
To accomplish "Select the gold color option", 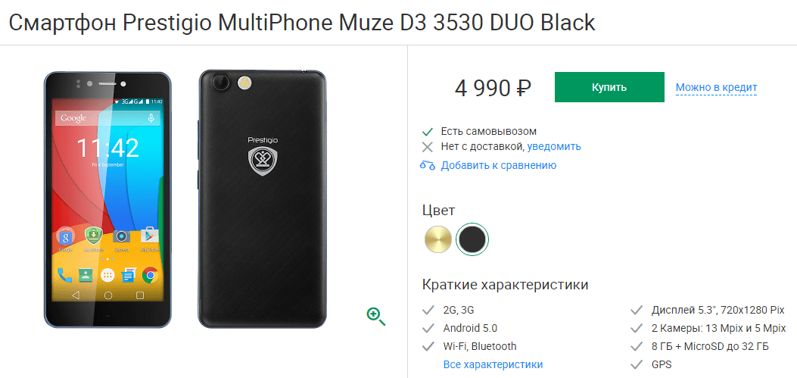I will 438,239.
